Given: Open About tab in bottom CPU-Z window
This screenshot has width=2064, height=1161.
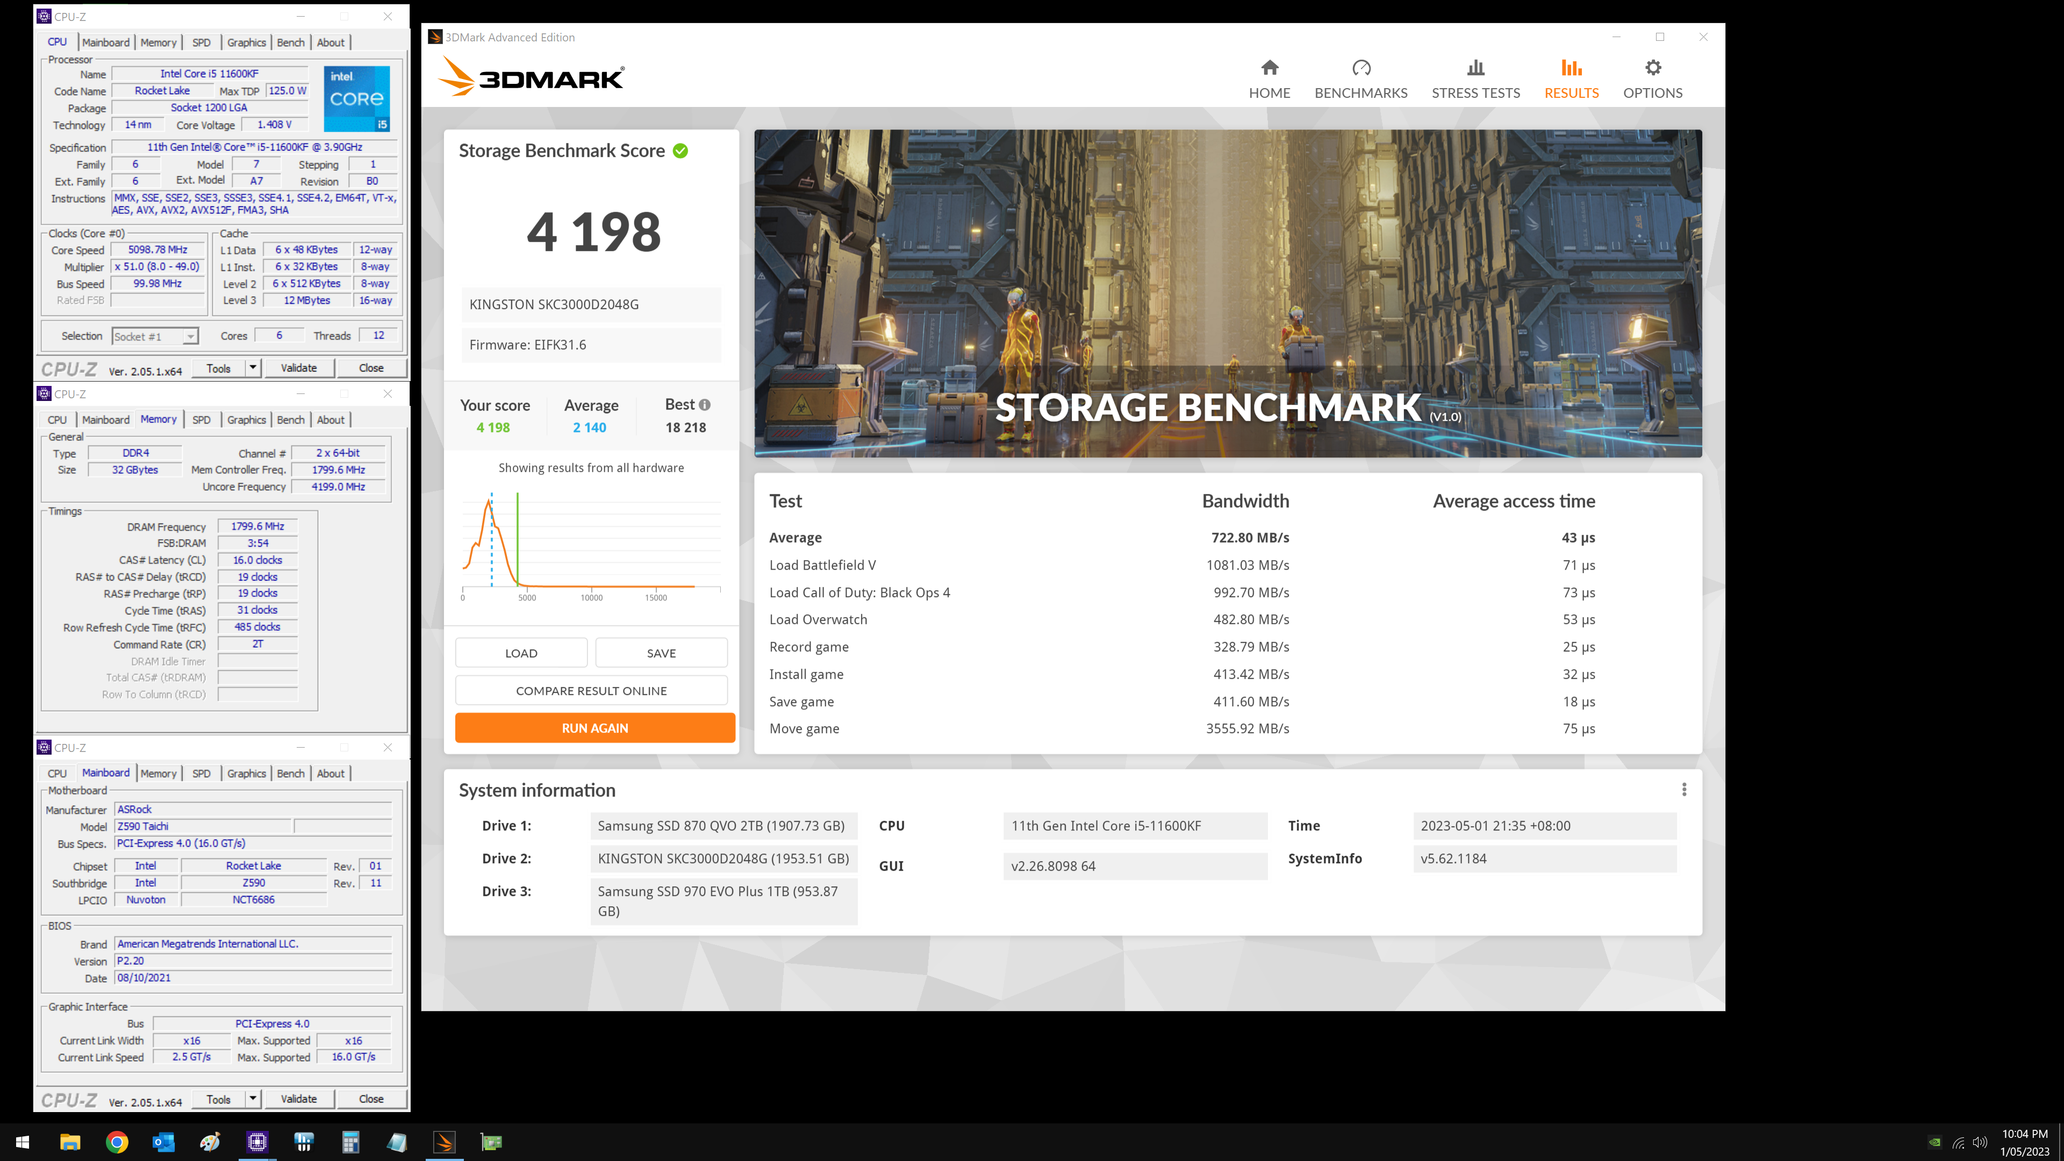Looking at the screenshot, I should click(330, 773).
